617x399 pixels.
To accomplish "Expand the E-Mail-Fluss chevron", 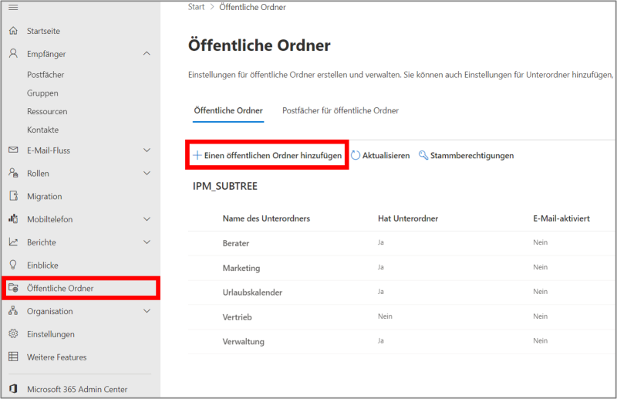I will click(x=147, y=150).
